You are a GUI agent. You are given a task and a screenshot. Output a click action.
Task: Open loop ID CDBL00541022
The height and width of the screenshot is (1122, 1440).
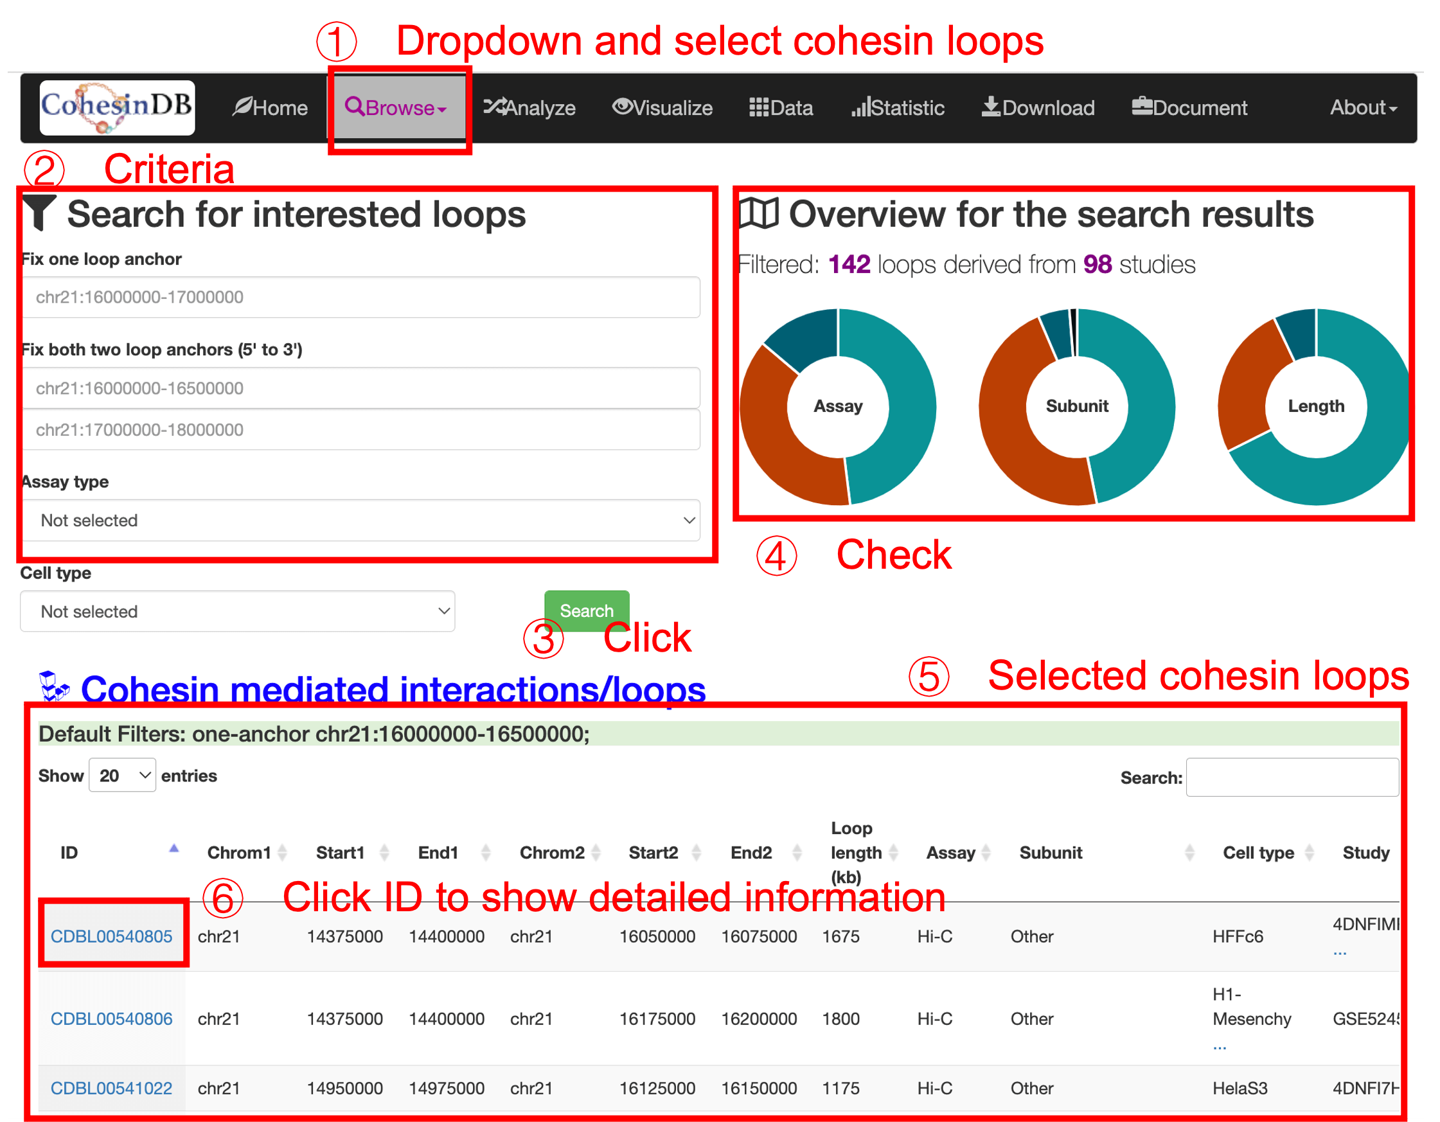[111, 1089]
